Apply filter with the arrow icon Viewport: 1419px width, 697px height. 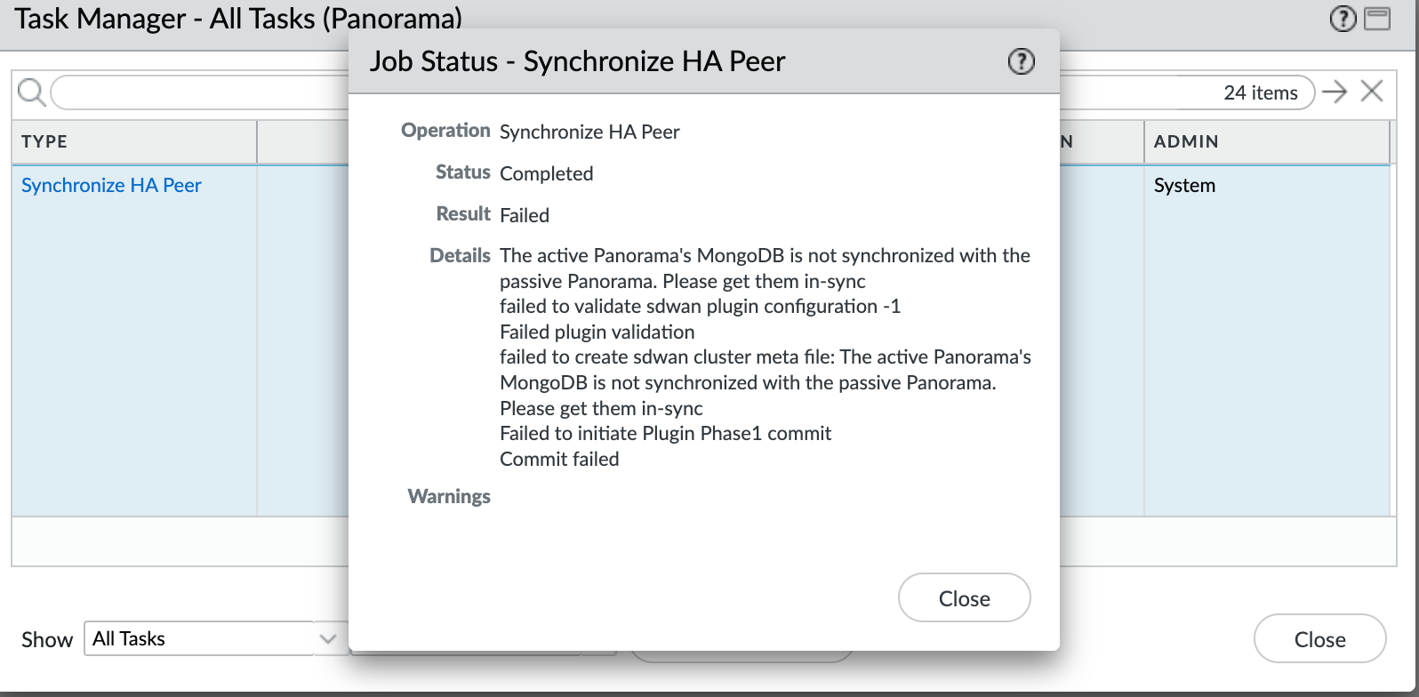click(1335, 92)
